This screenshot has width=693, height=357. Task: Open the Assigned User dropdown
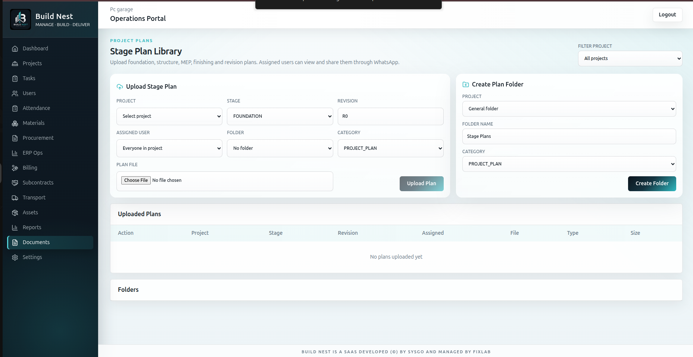point(169,148)
